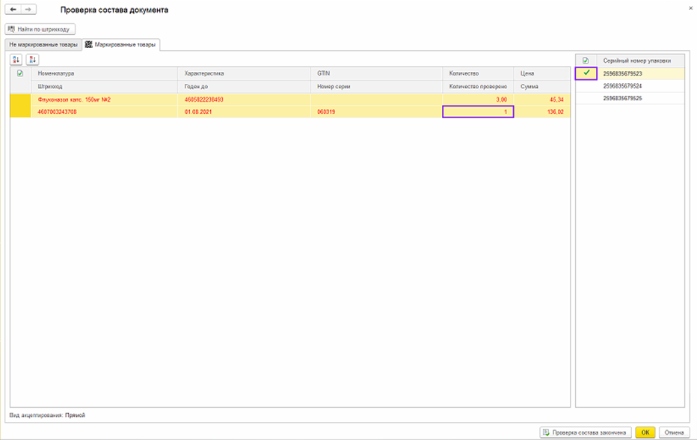Select the 'Маркированные товары' tab

[120, 44]
